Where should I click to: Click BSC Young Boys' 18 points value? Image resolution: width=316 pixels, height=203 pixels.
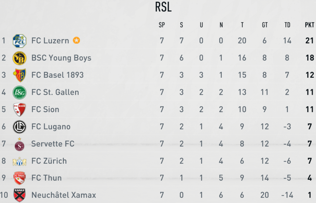[309, 58]
